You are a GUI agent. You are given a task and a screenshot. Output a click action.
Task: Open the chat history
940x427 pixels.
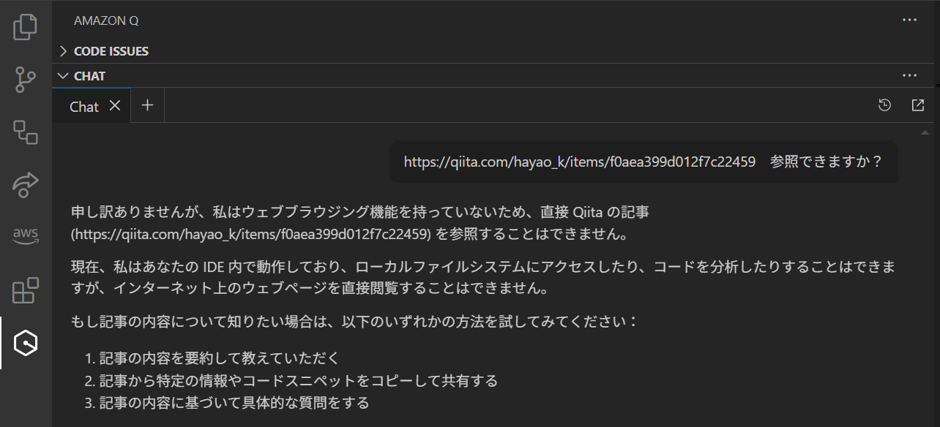pos(884,105)
